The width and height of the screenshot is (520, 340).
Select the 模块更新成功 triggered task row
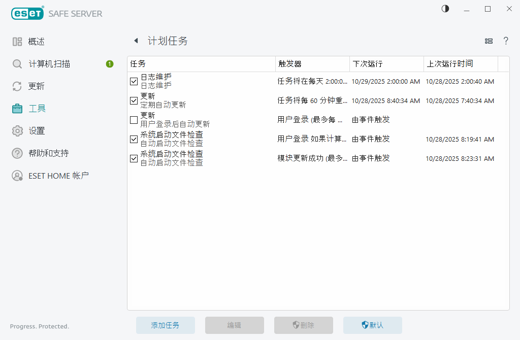pyautogui.click(x=312, y=158)
